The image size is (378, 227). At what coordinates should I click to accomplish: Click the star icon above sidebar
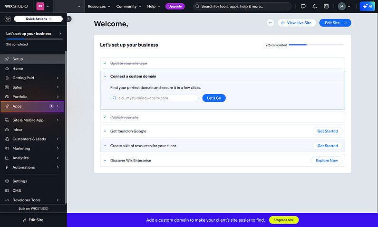coord(8,19)
